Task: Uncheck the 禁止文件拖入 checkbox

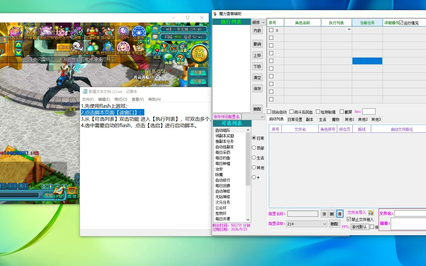Action: click(x=349, y=219)
